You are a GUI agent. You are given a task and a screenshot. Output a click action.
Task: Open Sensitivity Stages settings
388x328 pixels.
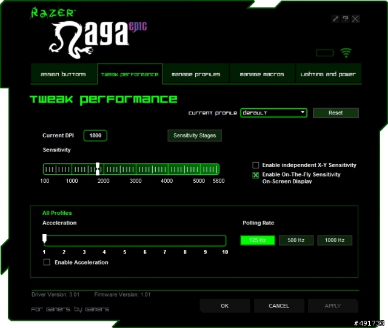click(x=195, y=136)
